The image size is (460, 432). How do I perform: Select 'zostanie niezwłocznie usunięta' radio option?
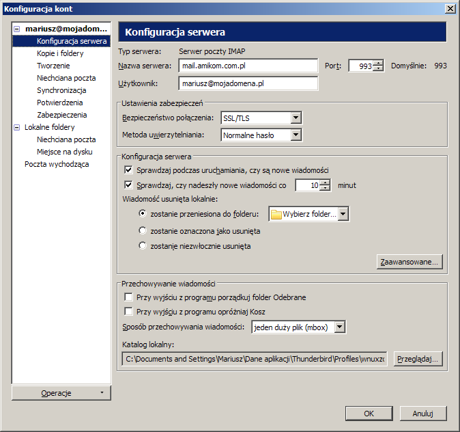tap(143, 246)
